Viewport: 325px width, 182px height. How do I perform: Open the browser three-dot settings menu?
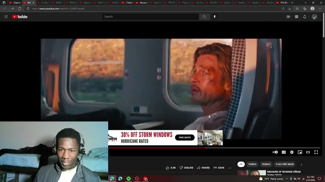(320, 9)
